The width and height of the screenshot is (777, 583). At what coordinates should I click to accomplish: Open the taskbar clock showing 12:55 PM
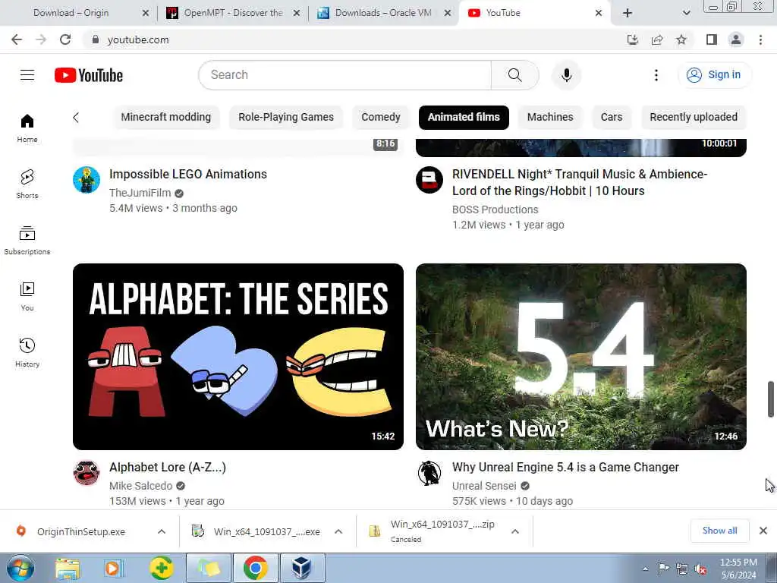(738, 569)
